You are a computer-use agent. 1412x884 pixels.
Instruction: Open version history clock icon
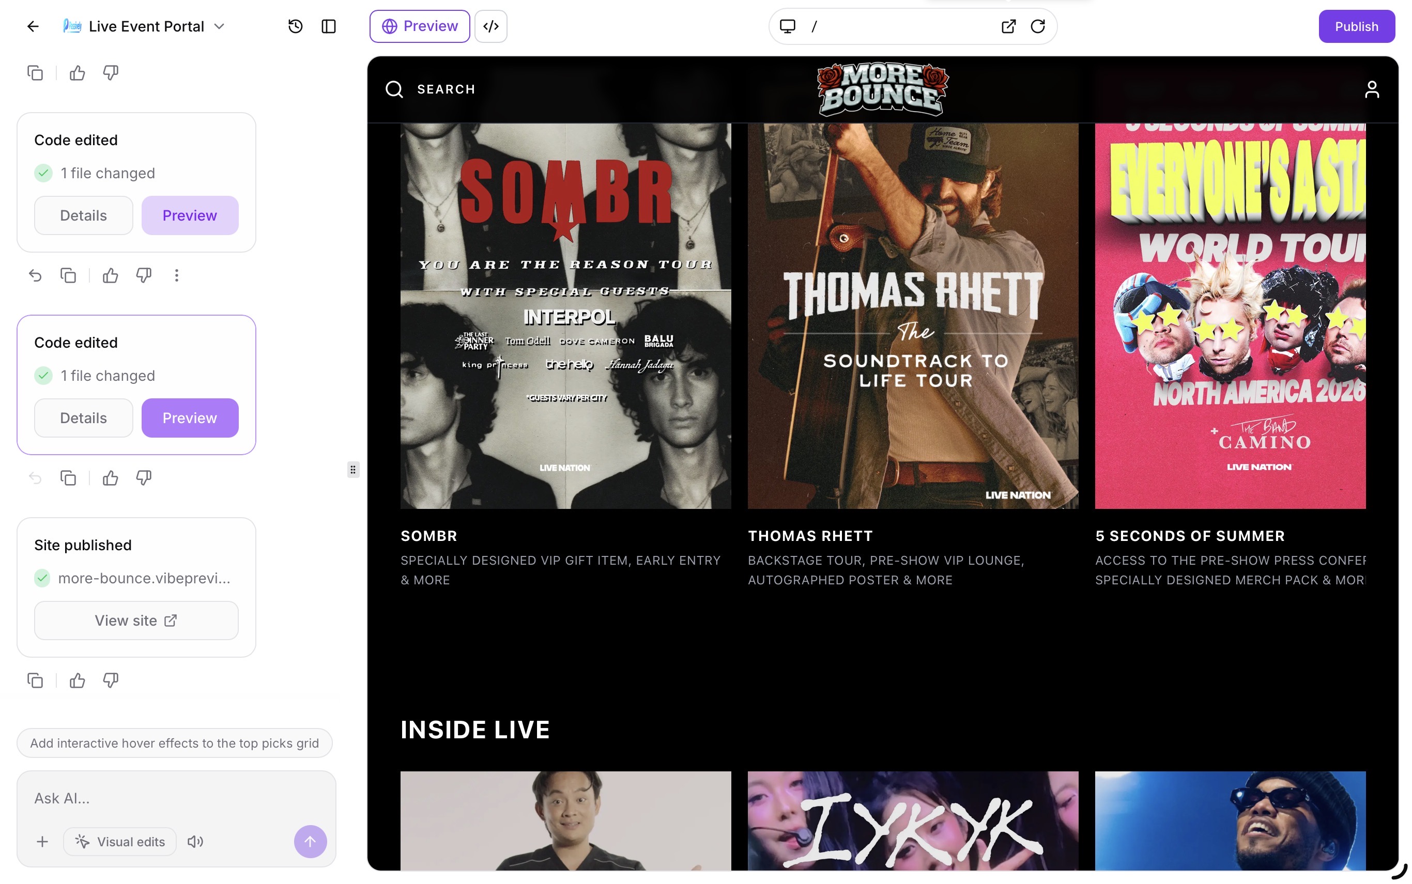(295, 26)
